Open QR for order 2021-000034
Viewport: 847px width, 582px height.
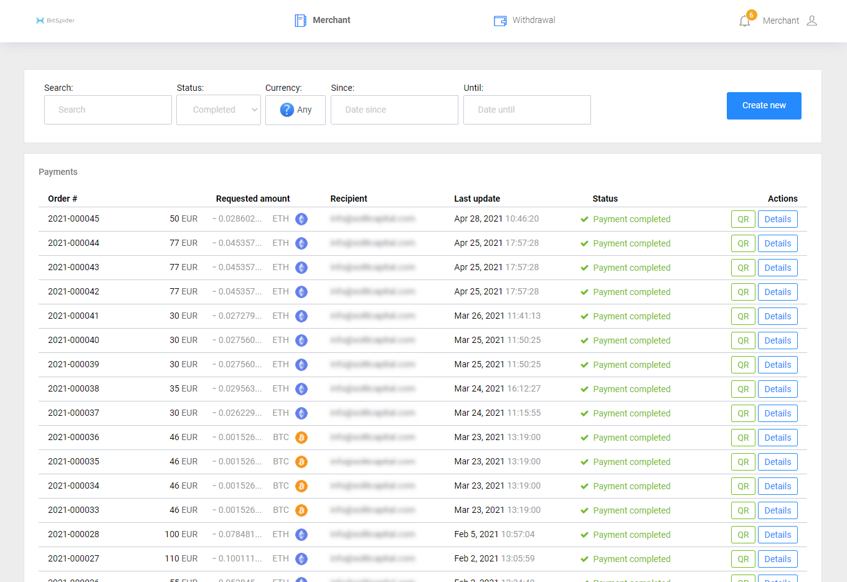click(x=743, y=486)
